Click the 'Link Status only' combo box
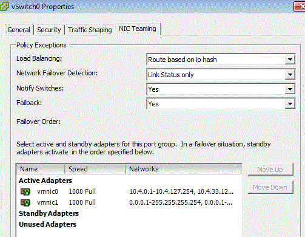This screenshot has width=305, height=237. click(221, 75)
